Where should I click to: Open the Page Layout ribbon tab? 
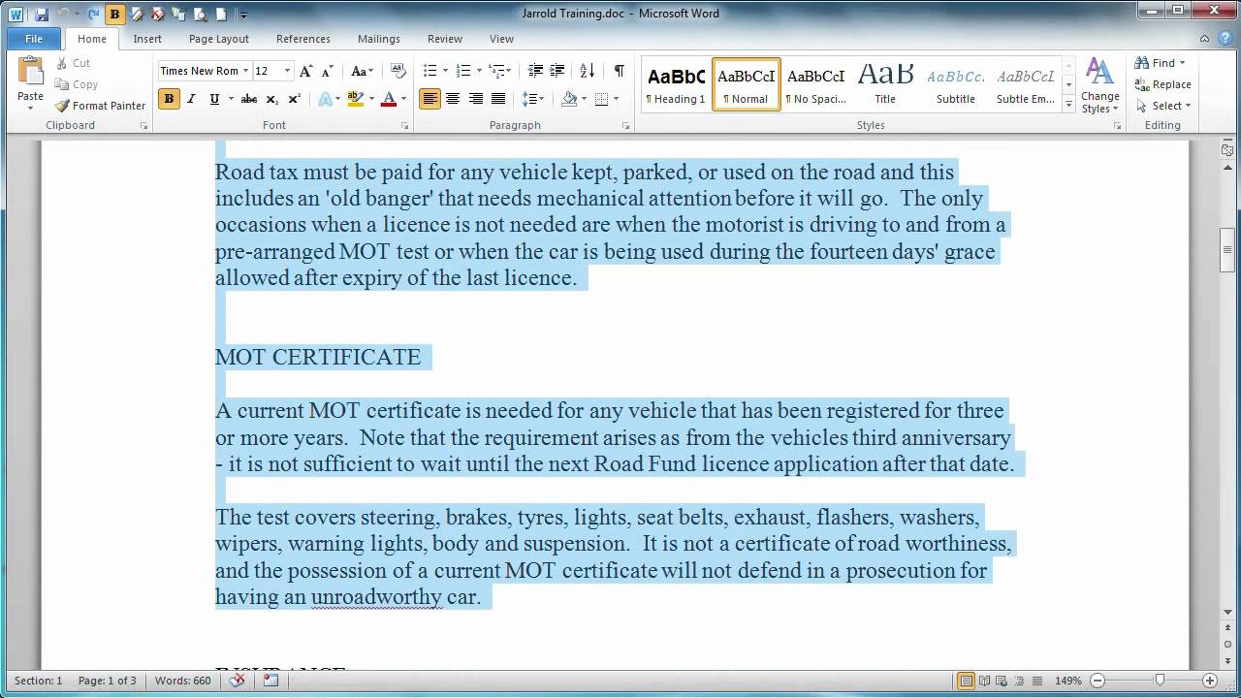[x=219, y=39]
